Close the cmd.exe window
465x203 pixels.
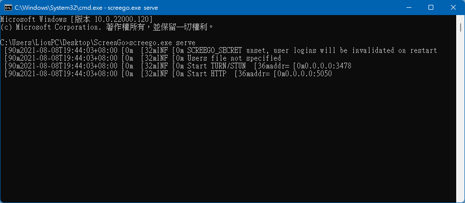(453, 8)
